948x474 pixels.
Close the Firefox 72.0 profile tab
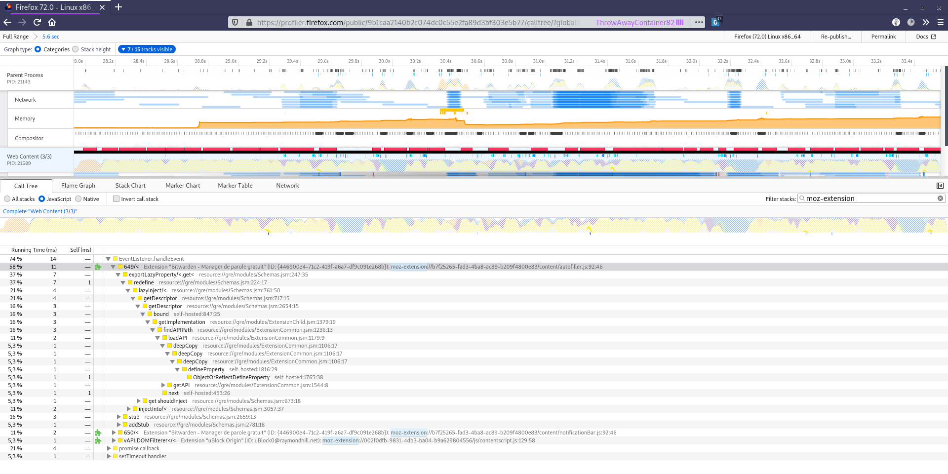click(102, 7)
